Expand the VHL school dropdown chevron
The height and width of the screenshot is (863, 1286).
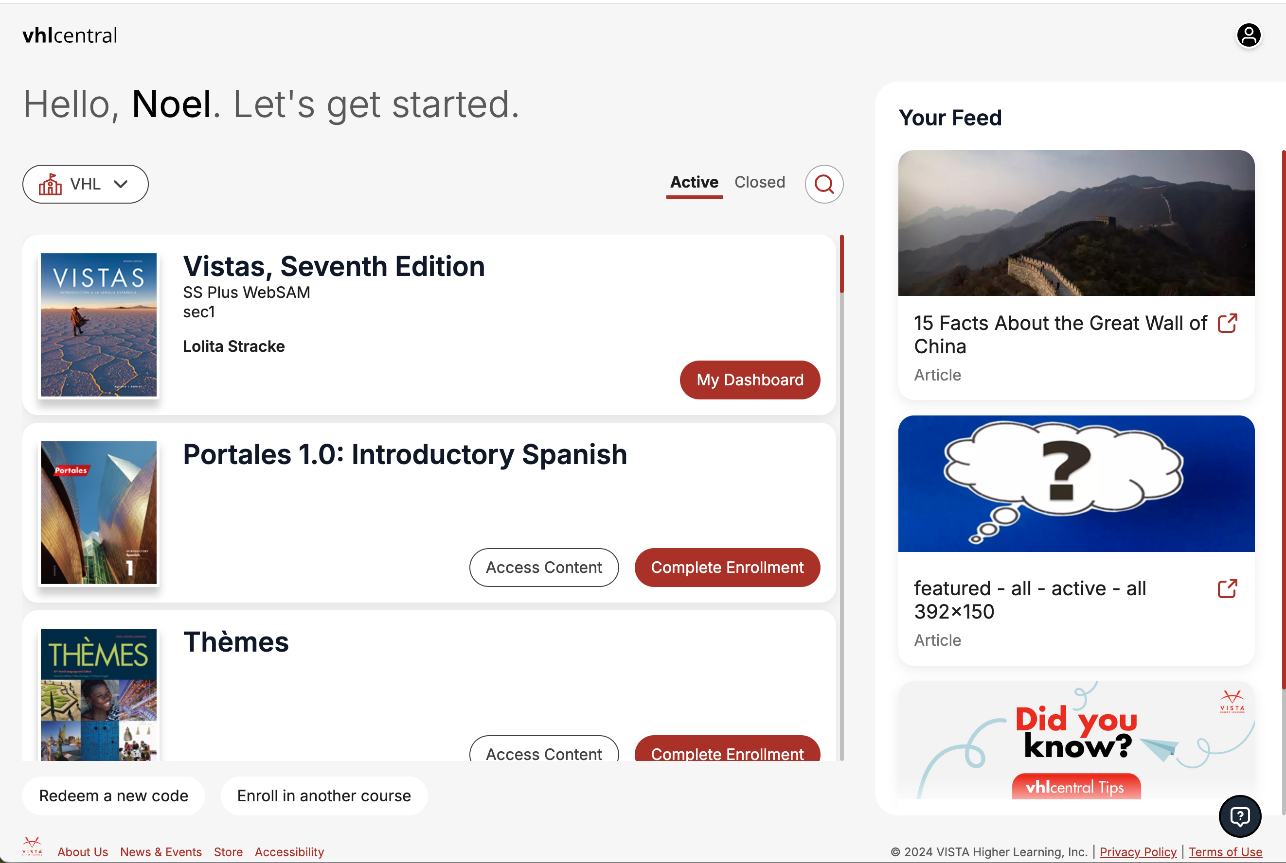click(x=121, y=184)
